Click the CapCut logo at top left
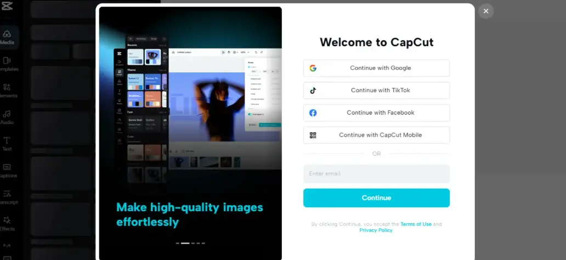Viewport: 566px width, 260px height. [x=7, y=6]
